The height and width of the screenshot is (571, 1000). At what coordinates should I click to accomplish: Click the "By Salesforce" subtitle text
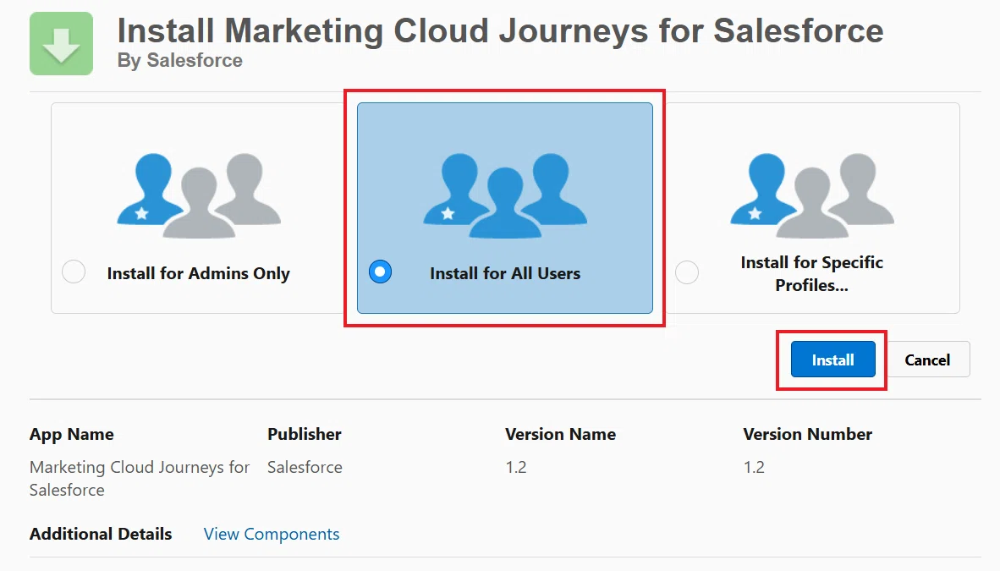click(x=180, y=60)
